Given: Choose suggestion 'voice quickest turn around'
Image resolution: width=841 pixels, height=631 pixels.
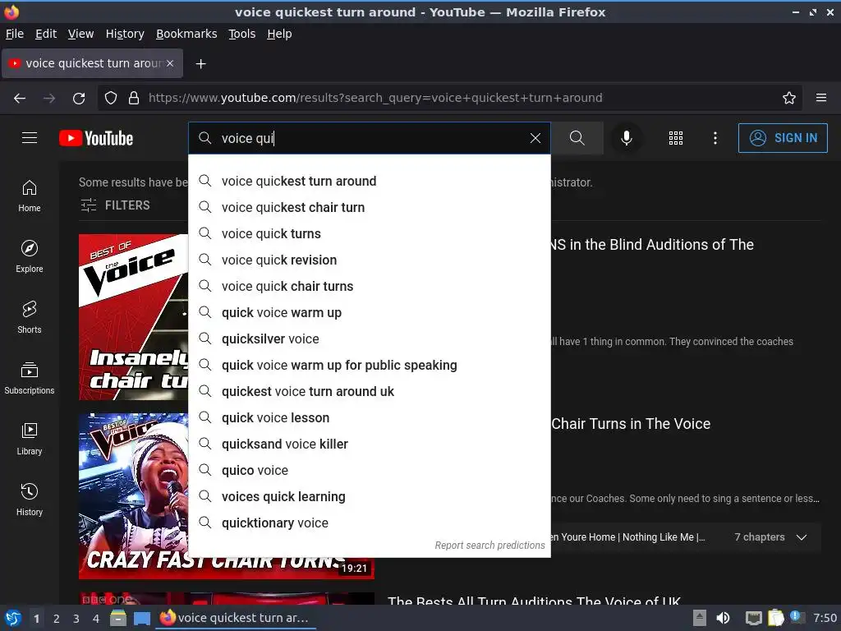Looking at the screenshot, I should [370, 181].
